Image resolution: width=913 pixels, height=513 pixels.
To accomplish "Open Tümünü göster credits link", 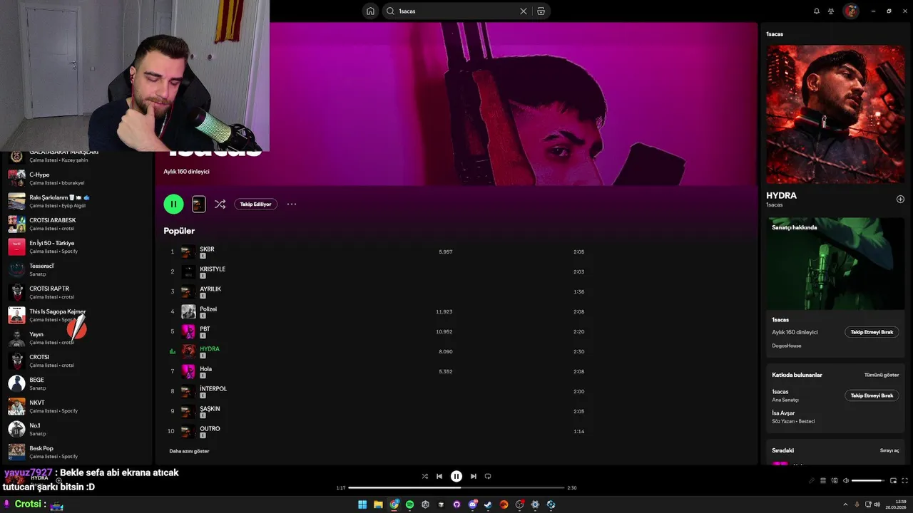I will [882, 375].
